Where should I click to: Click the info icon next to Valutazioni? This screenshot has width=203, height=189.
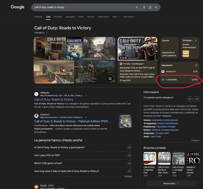196,65
